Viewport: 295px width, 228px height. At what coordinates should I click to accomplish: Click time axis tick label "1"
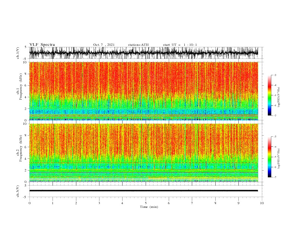[53, 203]
